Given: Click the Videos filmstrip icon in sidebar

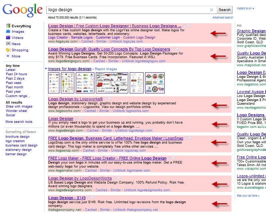Looking at the screenshot, I should pos(8,37).
